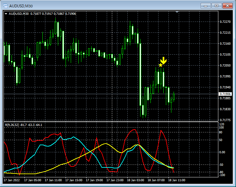
Task: Click the 17 Jan 23:00 time label
Action: [115, 180]
